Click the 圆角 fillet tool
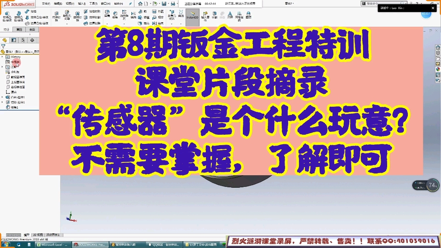The height and width of the screenshot is (248, 441). [107, 13]
